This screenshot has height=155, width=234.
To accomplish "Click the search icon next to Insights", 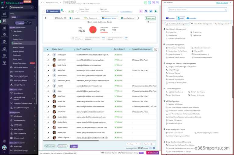I will pos(26,23).
